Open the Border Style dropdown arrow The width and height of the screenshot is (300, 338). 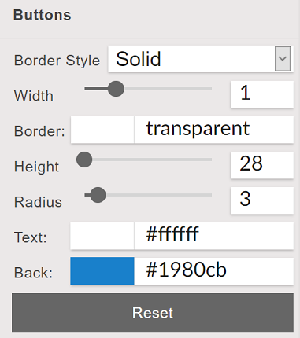283,58
